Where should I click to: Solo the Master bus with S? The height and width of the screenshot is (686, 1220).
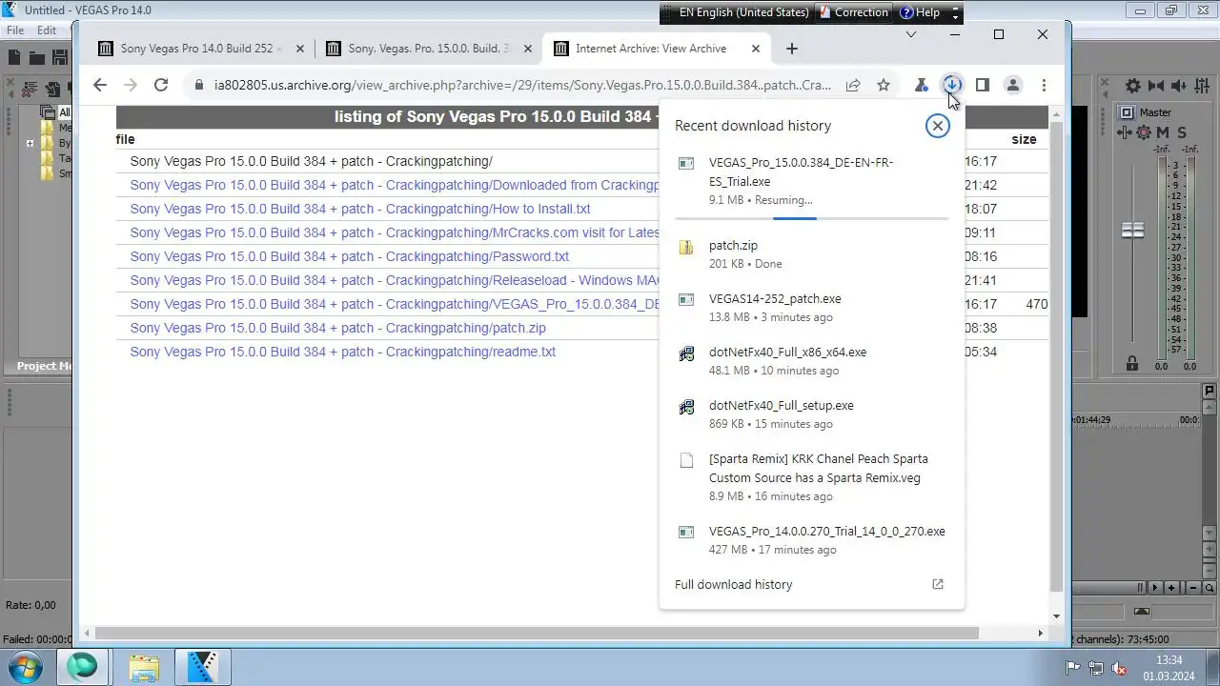click(x=1182, y=132)
